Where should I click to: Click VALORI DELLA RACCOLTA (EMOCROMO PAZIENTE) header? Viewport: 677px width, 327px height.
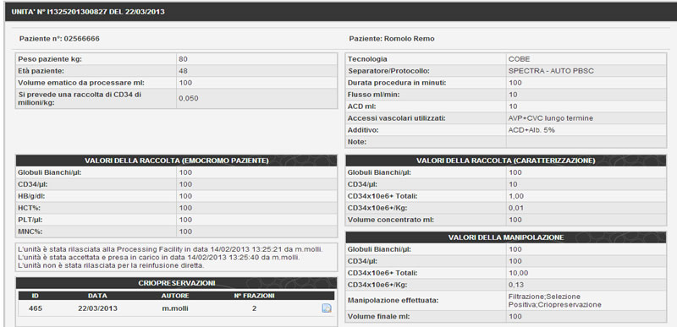tap(176, 161)
